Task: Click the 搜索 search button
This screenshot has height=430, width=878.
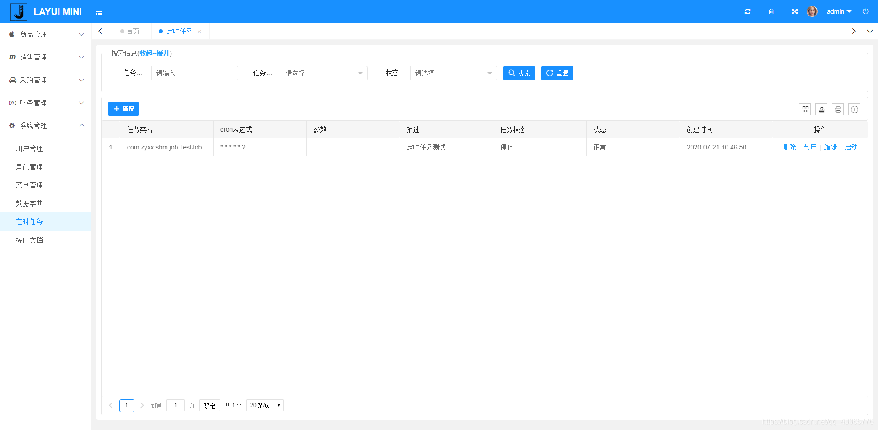Action: pyautogui.click(x=519, y=73)
